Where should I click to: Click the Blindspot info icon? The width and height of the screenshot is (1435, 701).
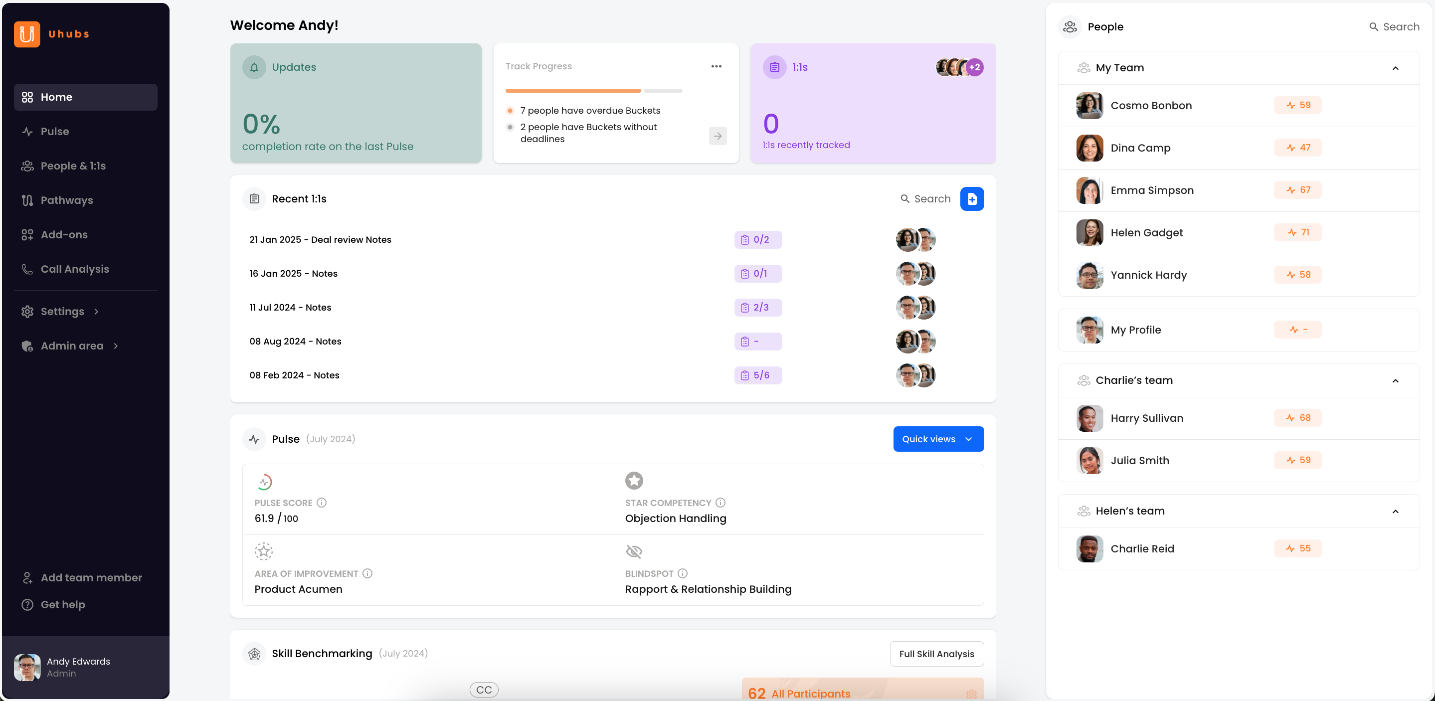[683, 573]
